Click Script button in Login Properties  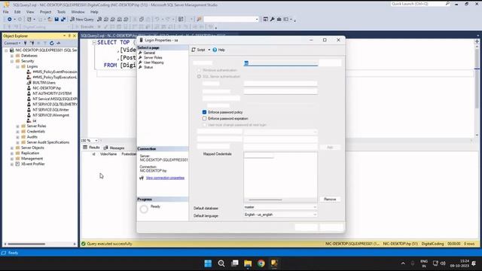point(199,50)
